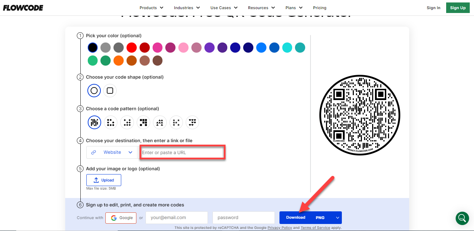Click the upload arrow icon
Screen dimensions: 474x231
[x=96, y=180]
